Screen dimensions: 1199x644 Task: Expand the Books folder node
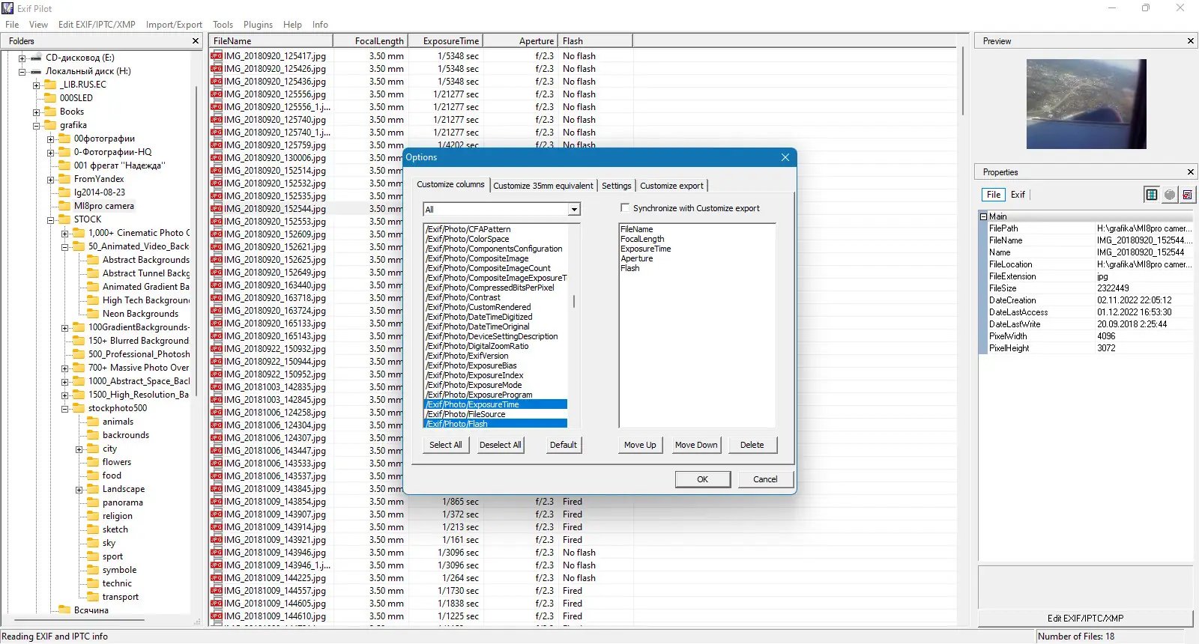point(36,112)
